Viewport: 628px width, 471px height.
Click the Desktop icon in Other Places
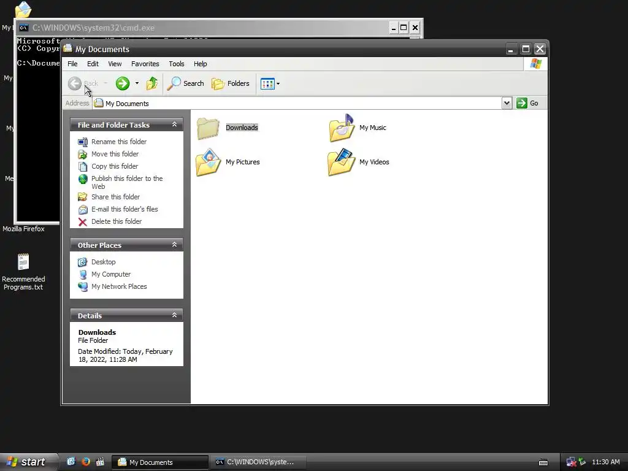83,262
